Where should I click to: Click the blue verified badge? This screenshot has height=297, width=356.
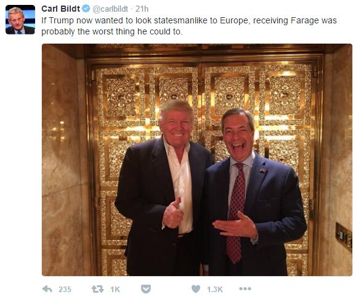pos(86,9)
